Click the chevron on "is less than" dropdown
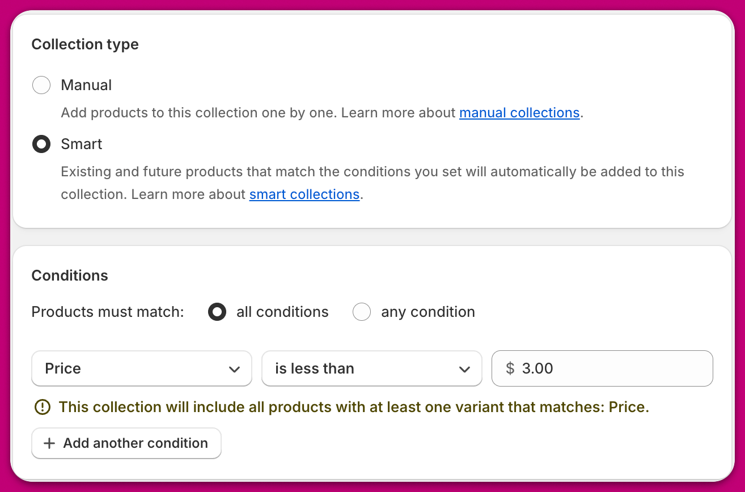This screenshot has height=492, width=745. [x=464, y=370]
